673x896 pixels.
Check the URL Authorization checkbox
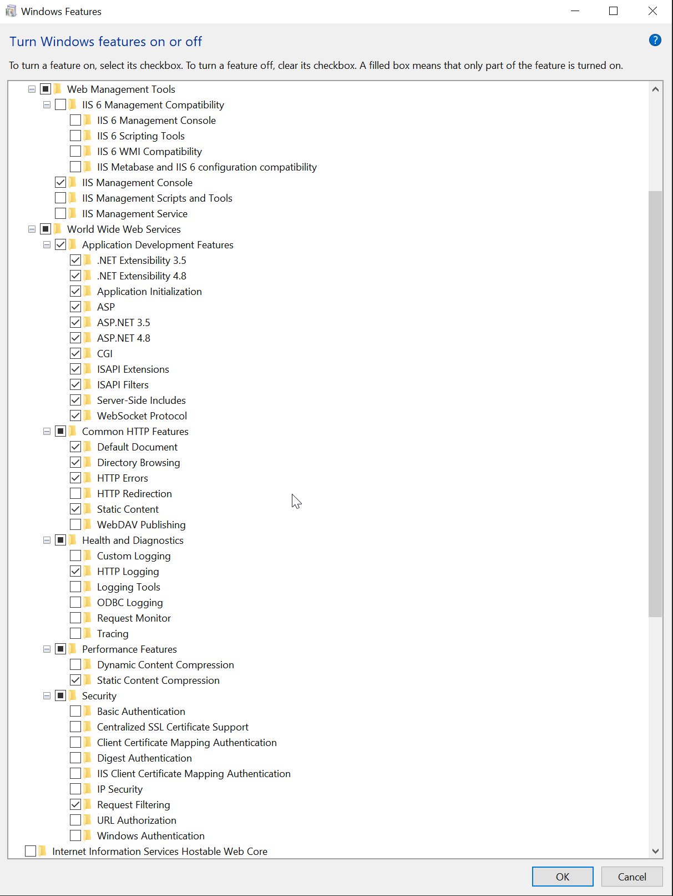click(x=75, y=820)
